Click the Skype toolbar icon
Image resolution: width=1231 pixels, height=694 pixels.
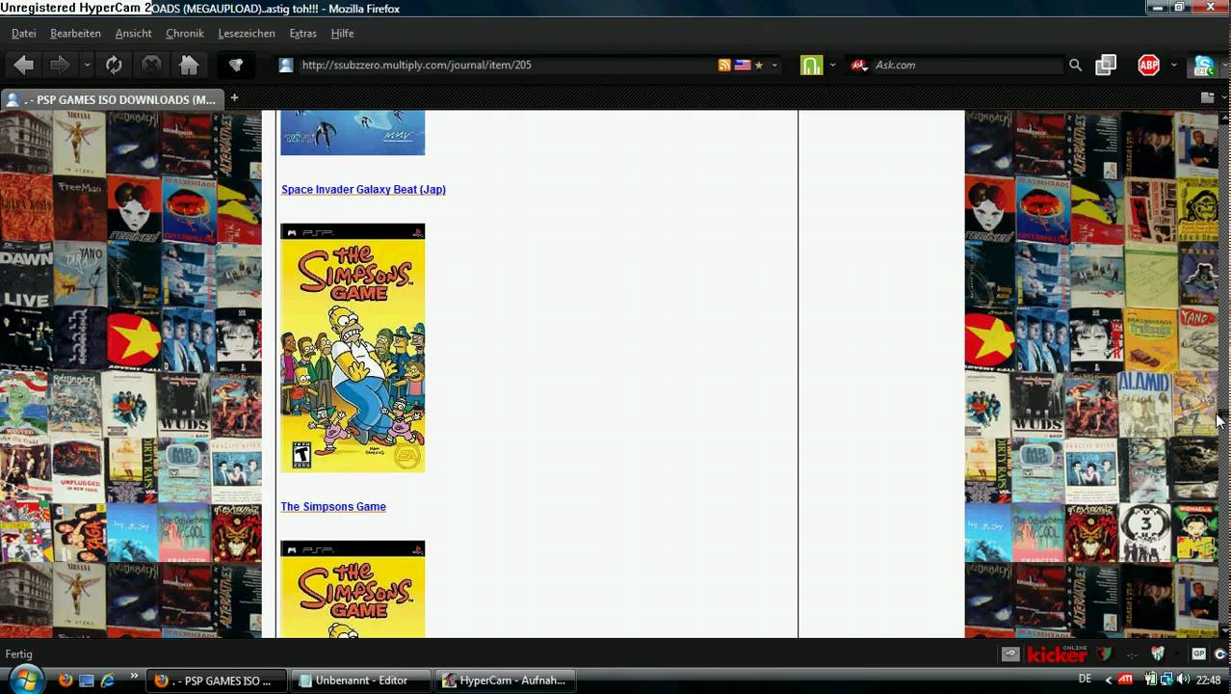(1204, 65)
